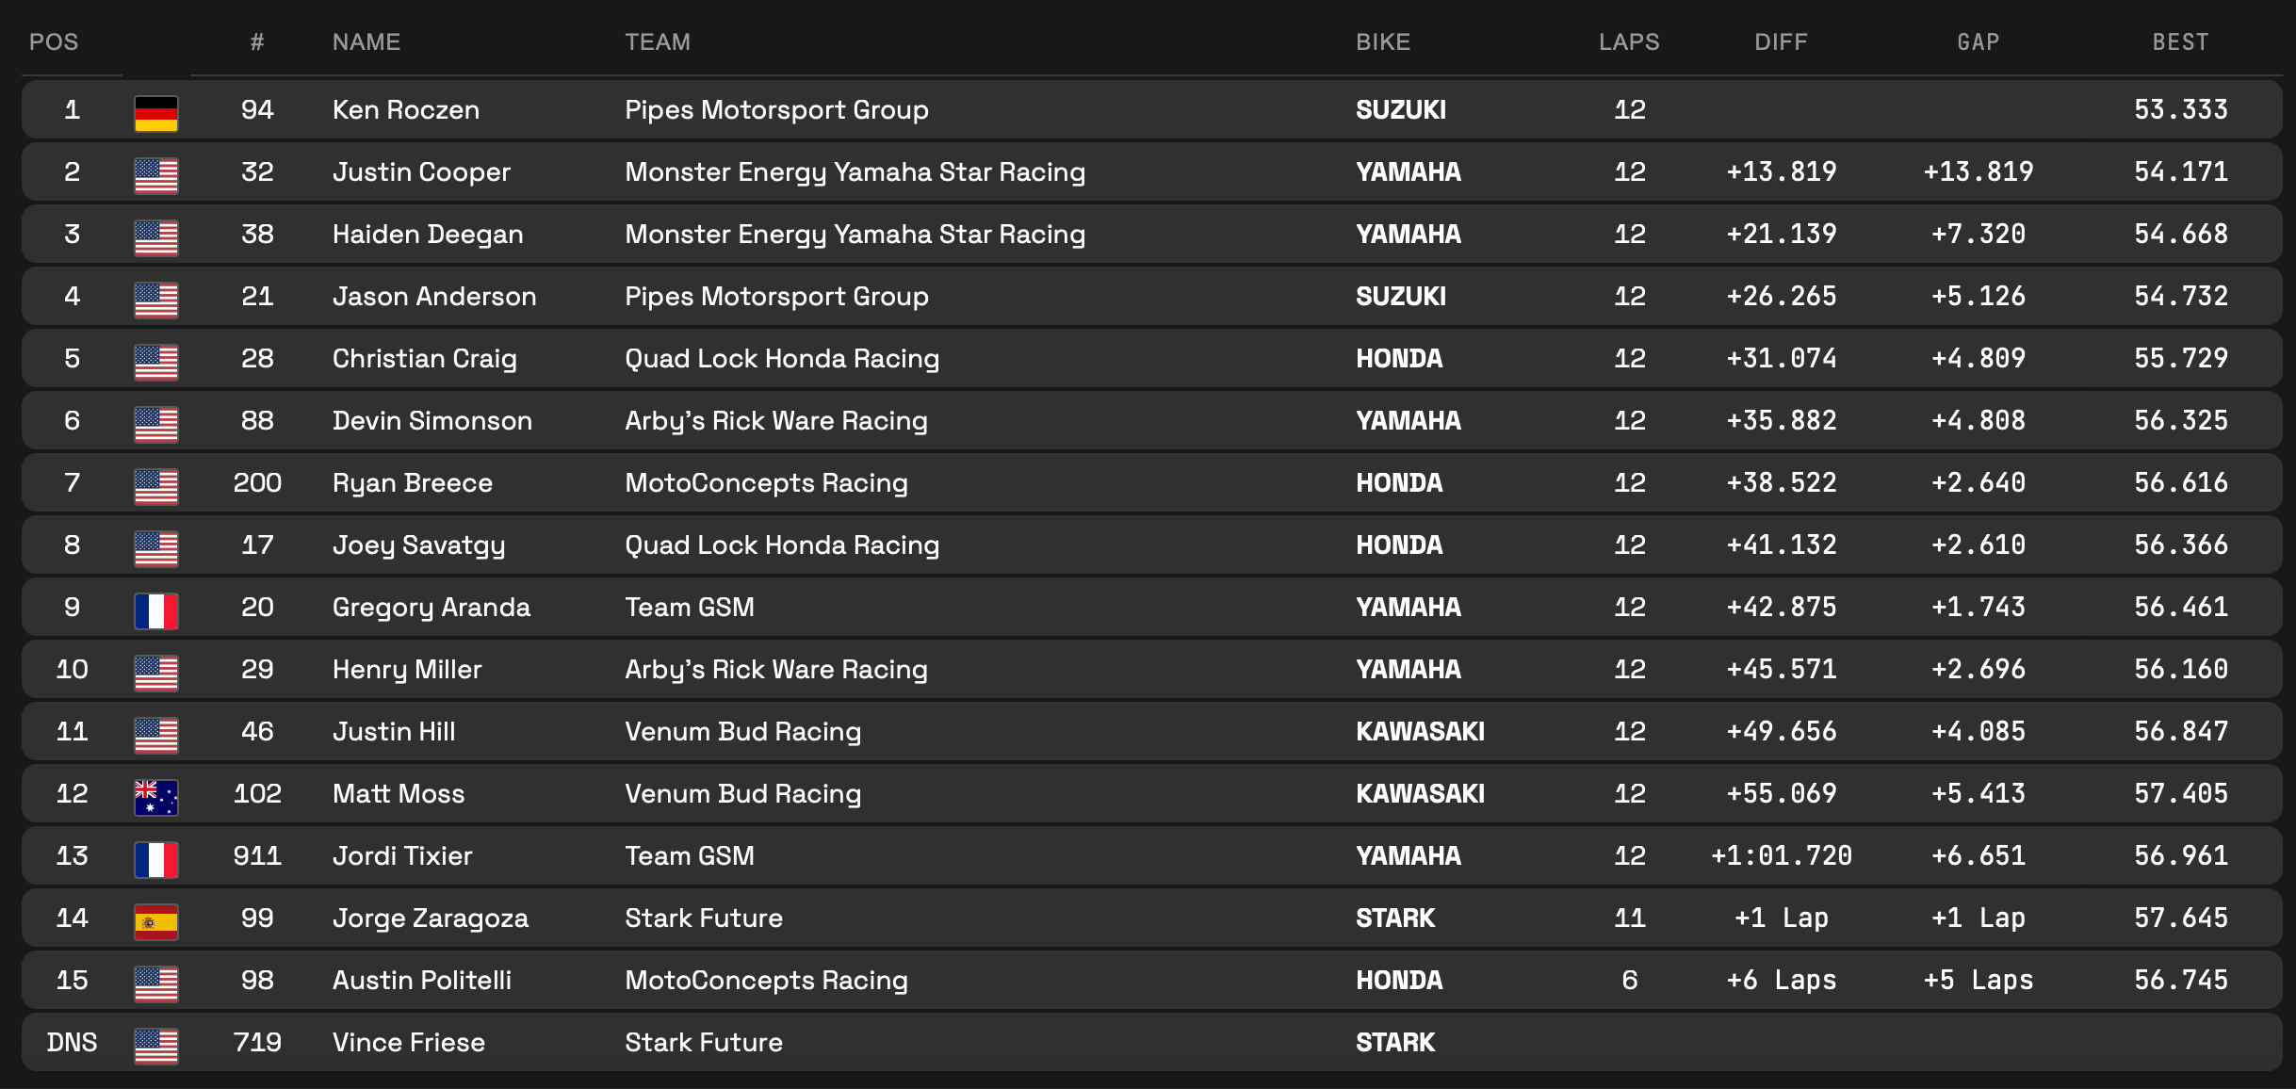
Task: Click the NAME column header
Action: (x=366, y=42)
